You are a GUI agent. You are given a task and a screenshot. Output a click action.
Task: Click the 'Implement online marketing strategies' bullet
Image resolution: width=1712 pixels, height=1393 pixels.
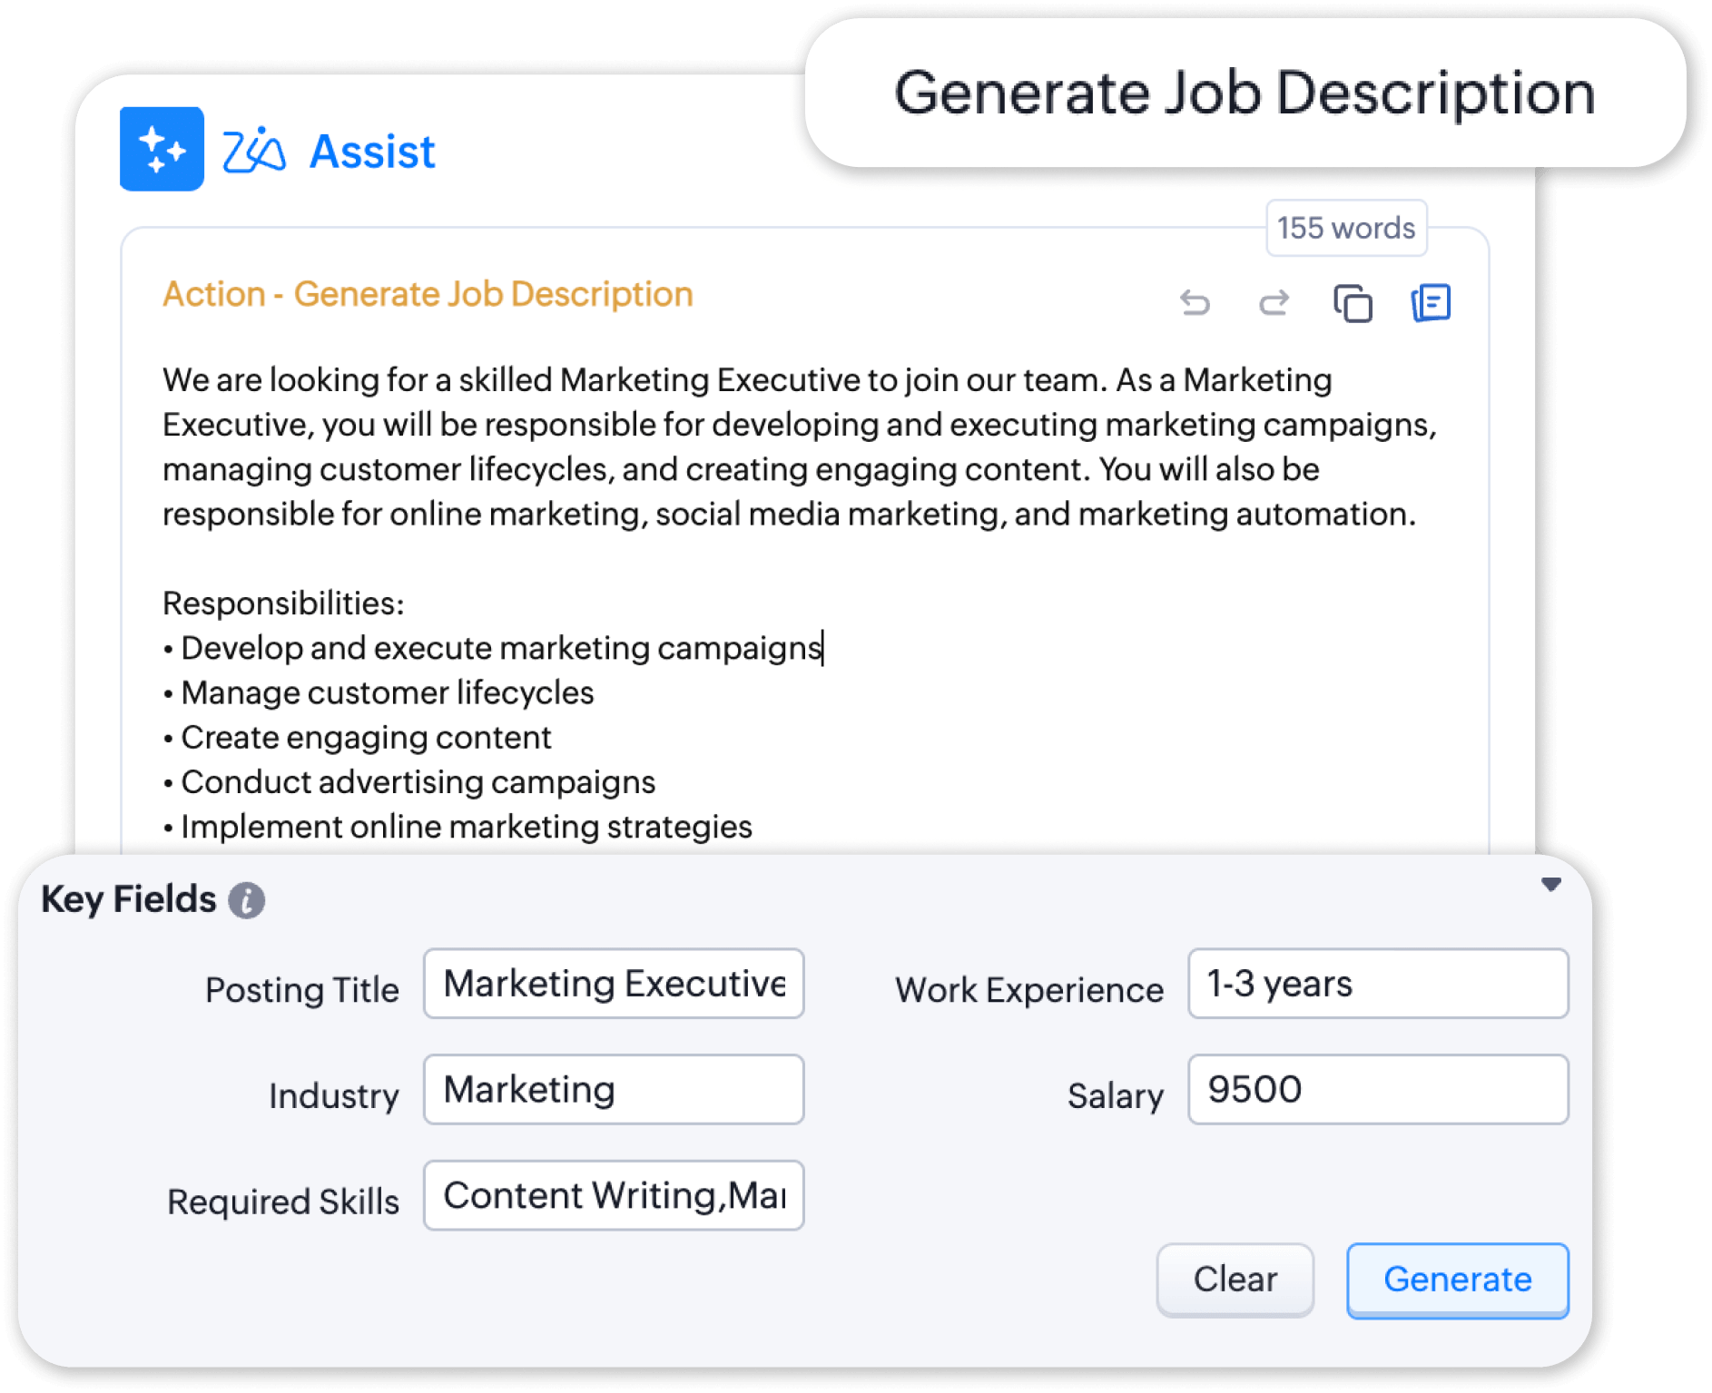point(458,827)
